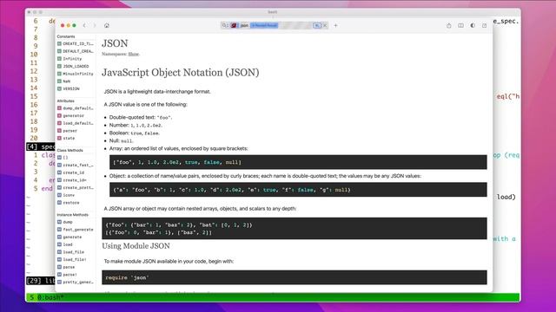The width and height of the screenshot is (556, 312).
Task: Select load_file! instance method
Action: click(x=72, y=260)
